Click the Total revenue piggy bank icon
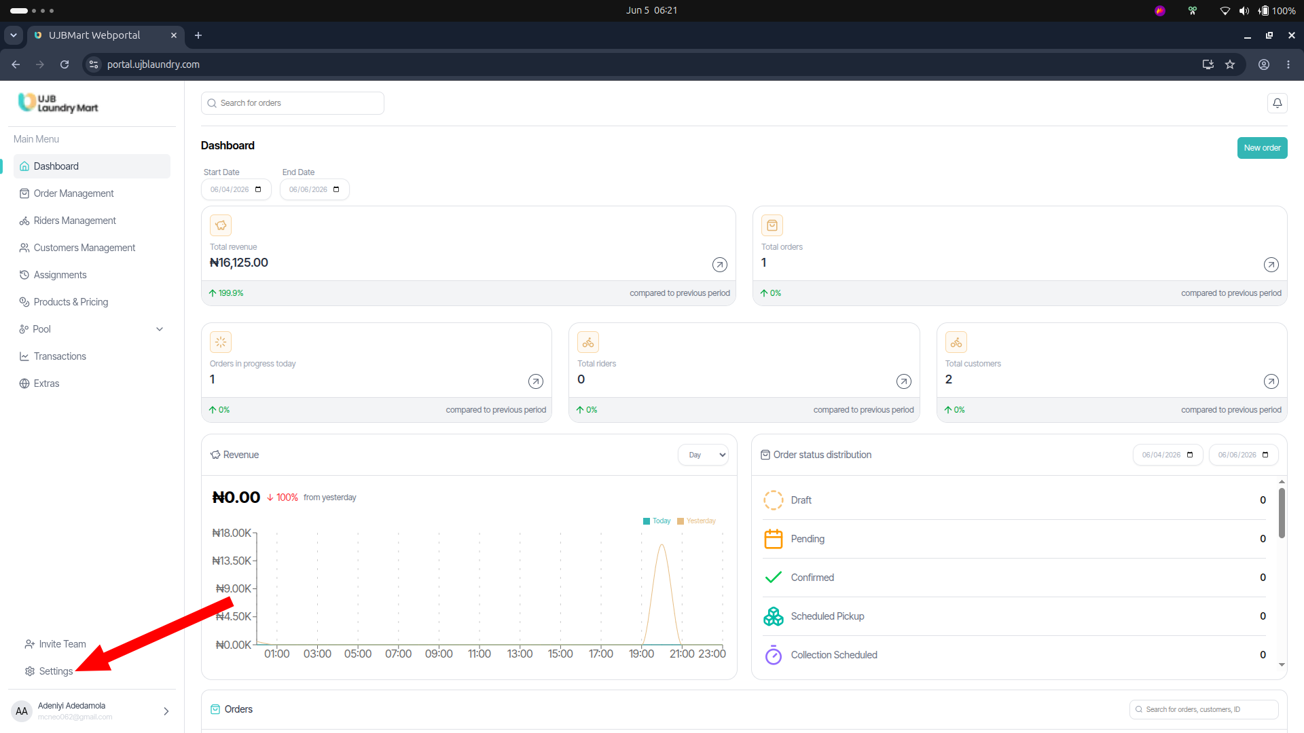 (x=221, y=225)
